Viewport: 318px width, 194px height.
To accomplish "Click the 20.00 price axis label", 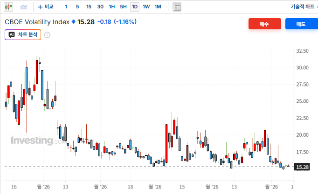I will [302, 135].
